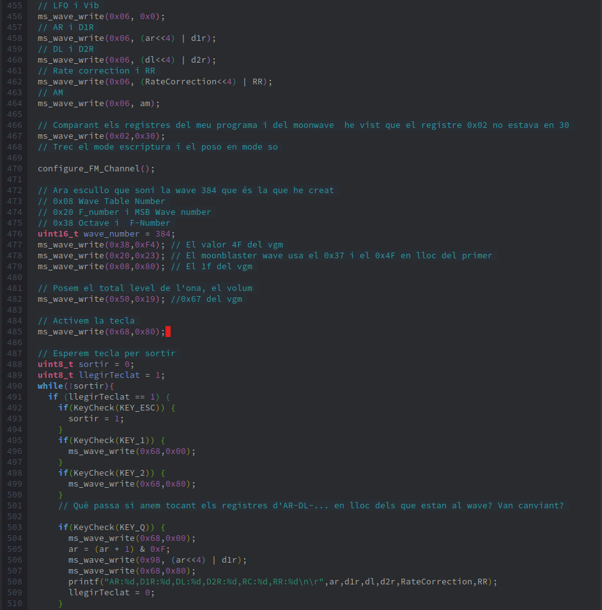
Task: Click 'ms_wave_write(0x68,0x00);' on line 504
Action: click(132, 539)
